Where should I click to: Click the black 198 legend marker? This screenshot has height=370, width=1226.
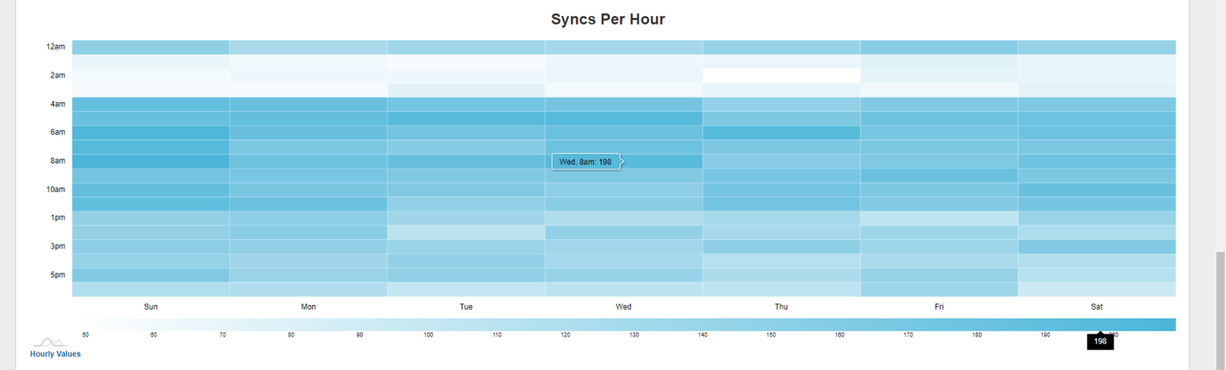coord(1100,340)
